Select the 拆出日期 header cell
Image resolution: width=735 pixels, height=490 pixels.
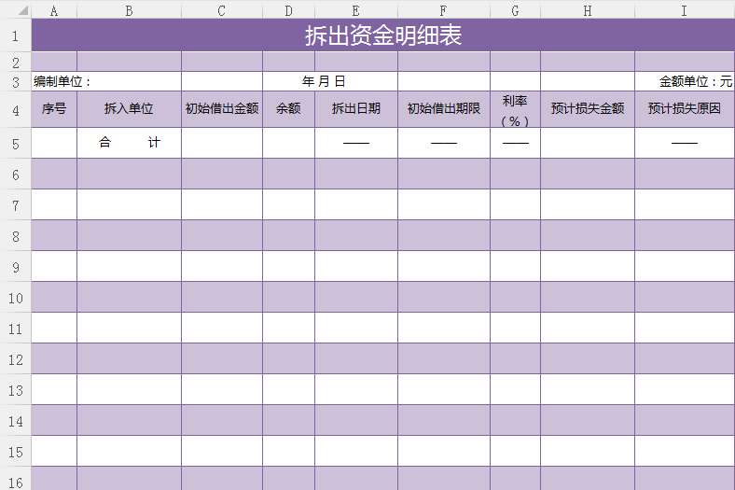[x=355, y=108]
